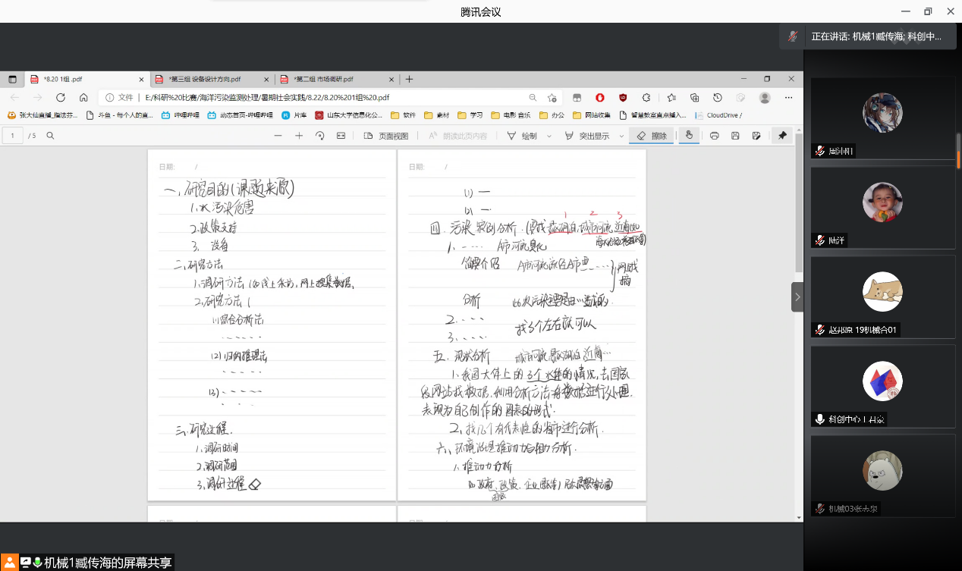Select the 擦除 eraser tool

(x=651, y=136)
